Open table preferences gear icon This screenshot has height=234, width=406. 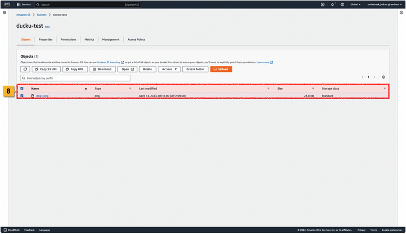pos(383,77)
